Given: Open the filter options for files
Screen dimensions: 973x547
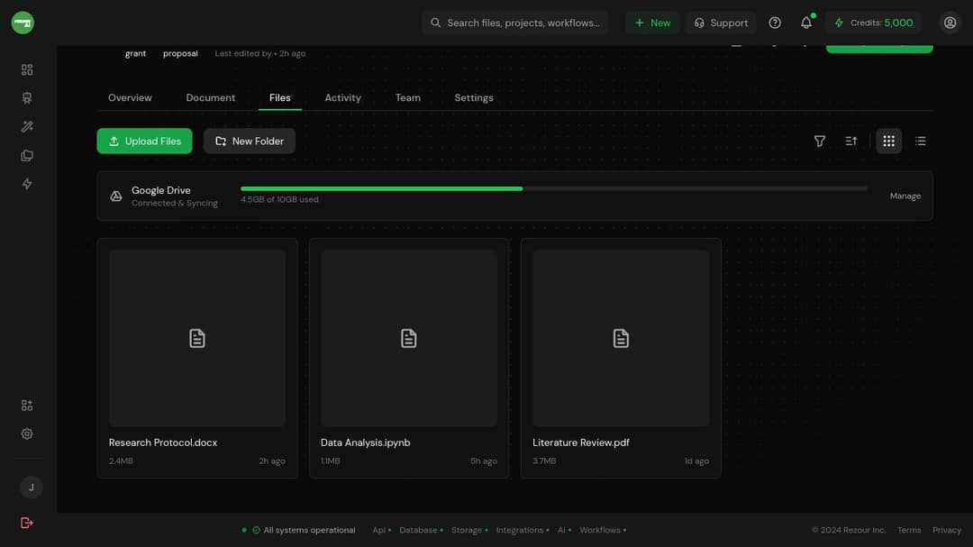Looking at the screenshot, I should point(820,141).
